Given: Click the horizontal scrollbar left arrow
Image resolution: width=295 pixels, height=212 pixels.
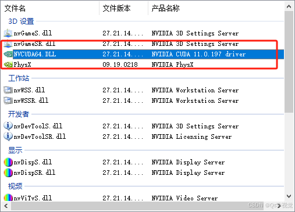Looking at the screenshot, I should coord(6,206).
